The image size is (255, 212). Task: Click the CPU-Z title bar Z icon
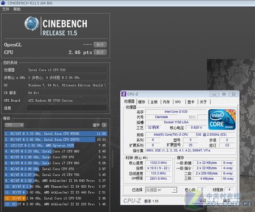tap(124, 94)
